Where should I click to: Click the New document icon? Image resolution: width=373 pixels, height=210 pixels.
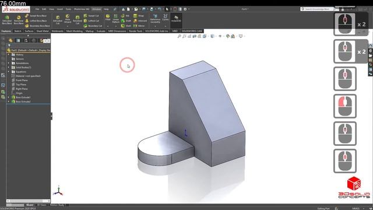(128, 9)
